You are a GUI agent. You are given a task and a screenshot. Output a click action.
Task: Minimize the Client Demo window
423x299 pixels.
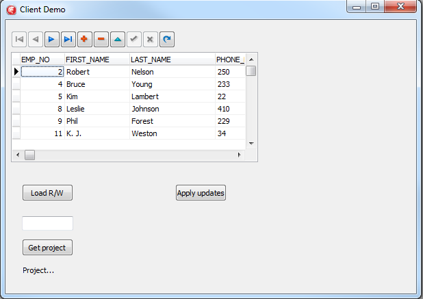pos(357,6)
